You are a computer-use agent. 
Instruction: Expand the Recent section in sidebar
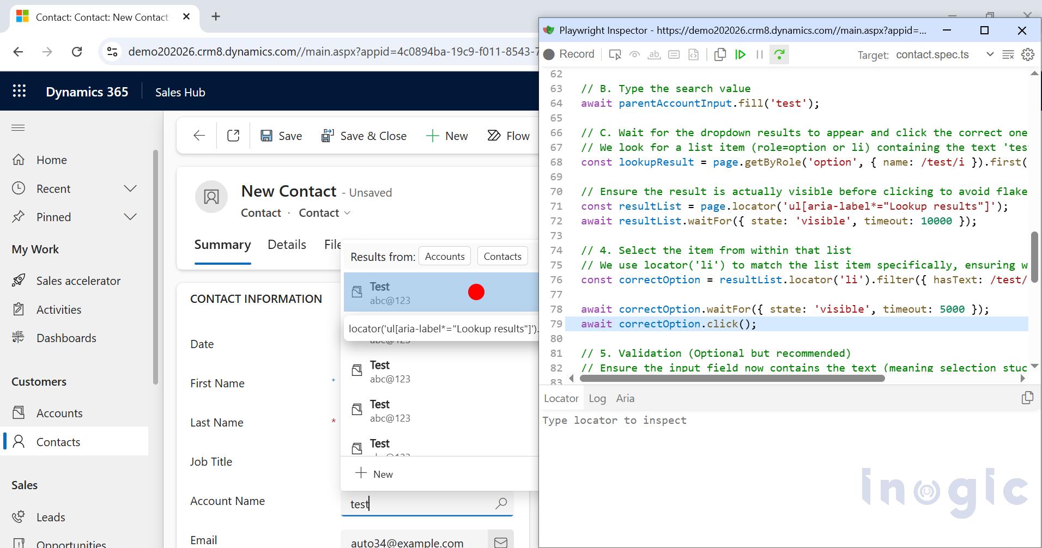coord(131,188)
